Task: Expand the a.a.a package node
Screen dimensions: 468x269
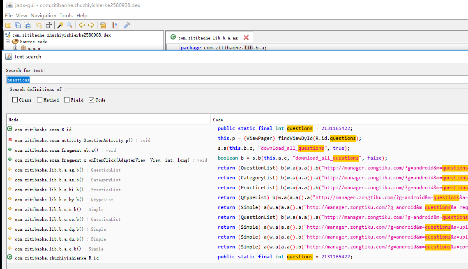Action: [x=16, y=48]
